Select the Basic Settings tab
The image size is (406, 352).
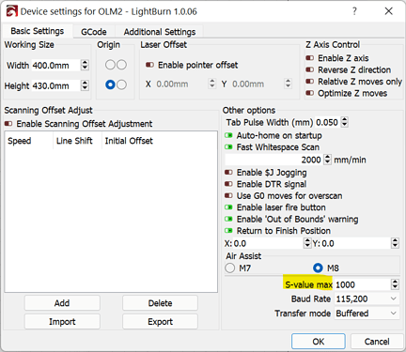37,31
